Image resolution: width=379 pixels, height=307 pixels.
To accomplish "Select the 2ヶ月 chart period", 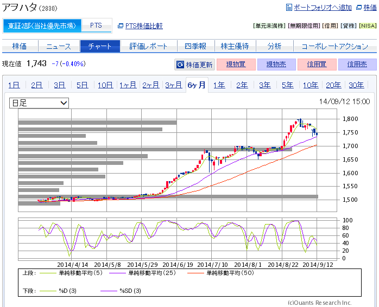I will pyautogui.click(x=151, y=85).
